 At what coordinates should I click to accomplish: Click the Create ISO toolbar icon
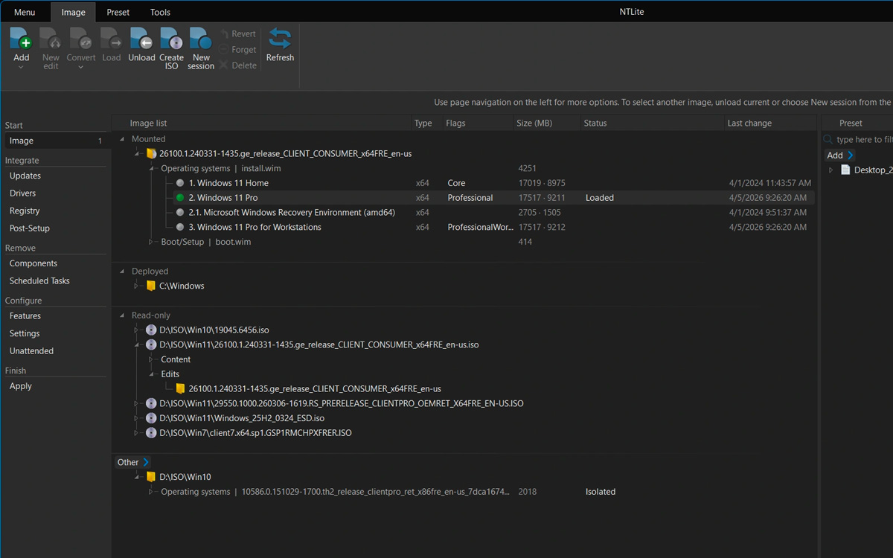171,39
